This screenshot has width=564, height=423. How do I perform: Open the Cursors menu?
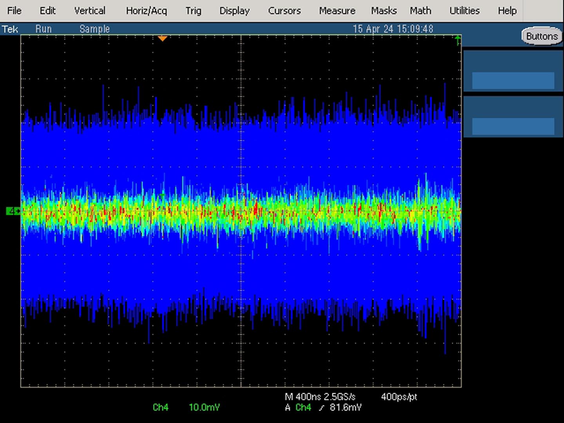(284, 11)
